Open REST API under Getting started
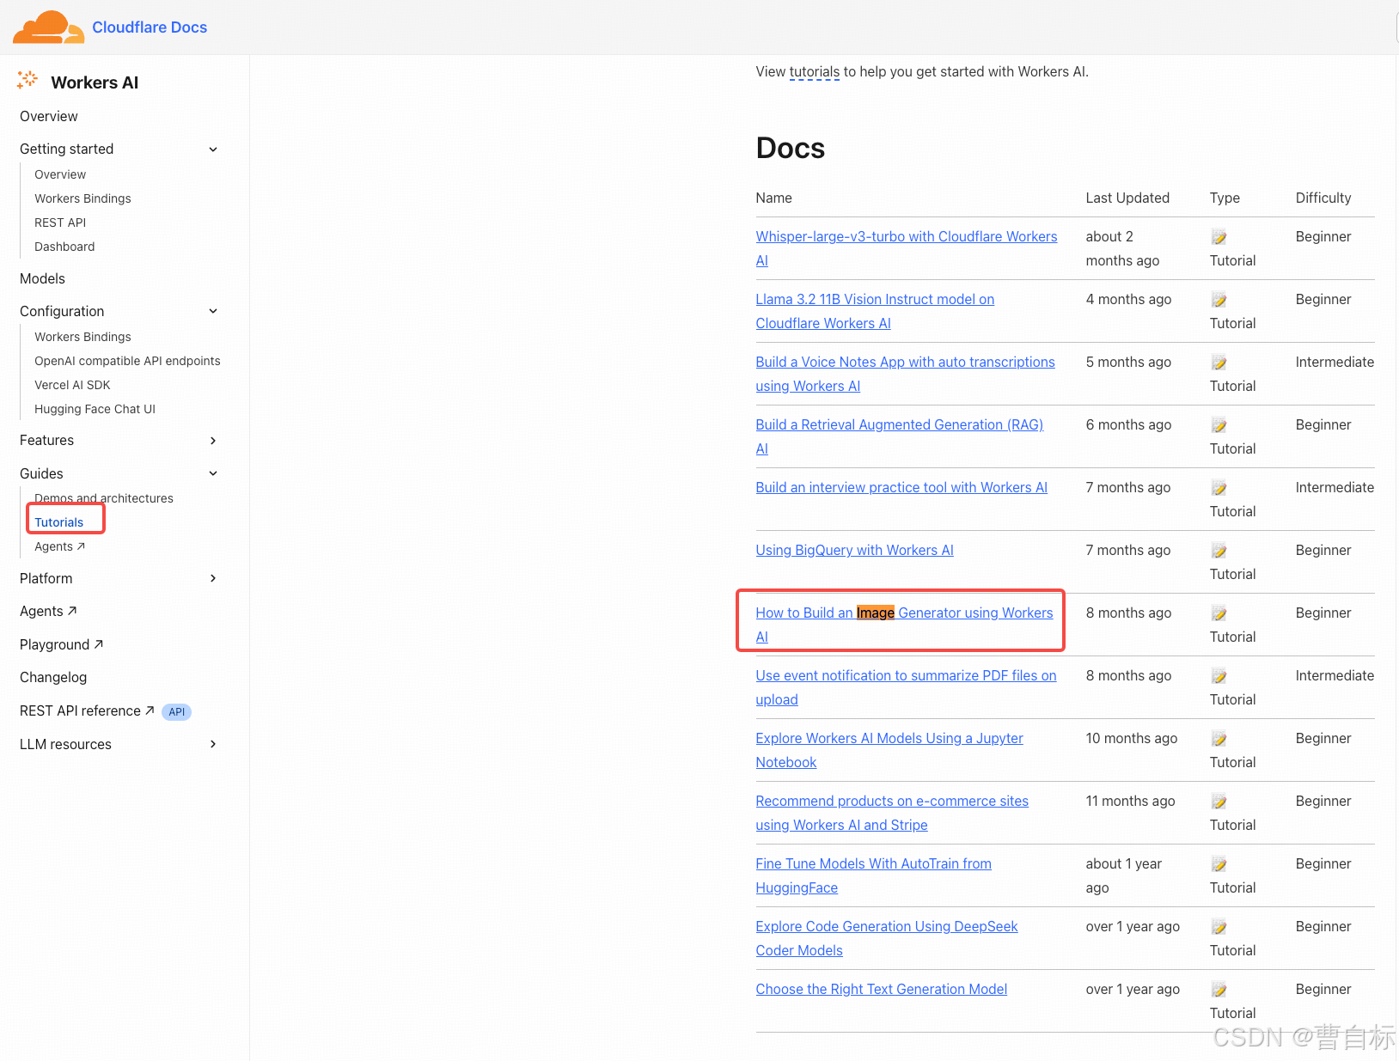Image resolution: width=1399 pixels, height=1061 pixels. (x=60, y=223)
